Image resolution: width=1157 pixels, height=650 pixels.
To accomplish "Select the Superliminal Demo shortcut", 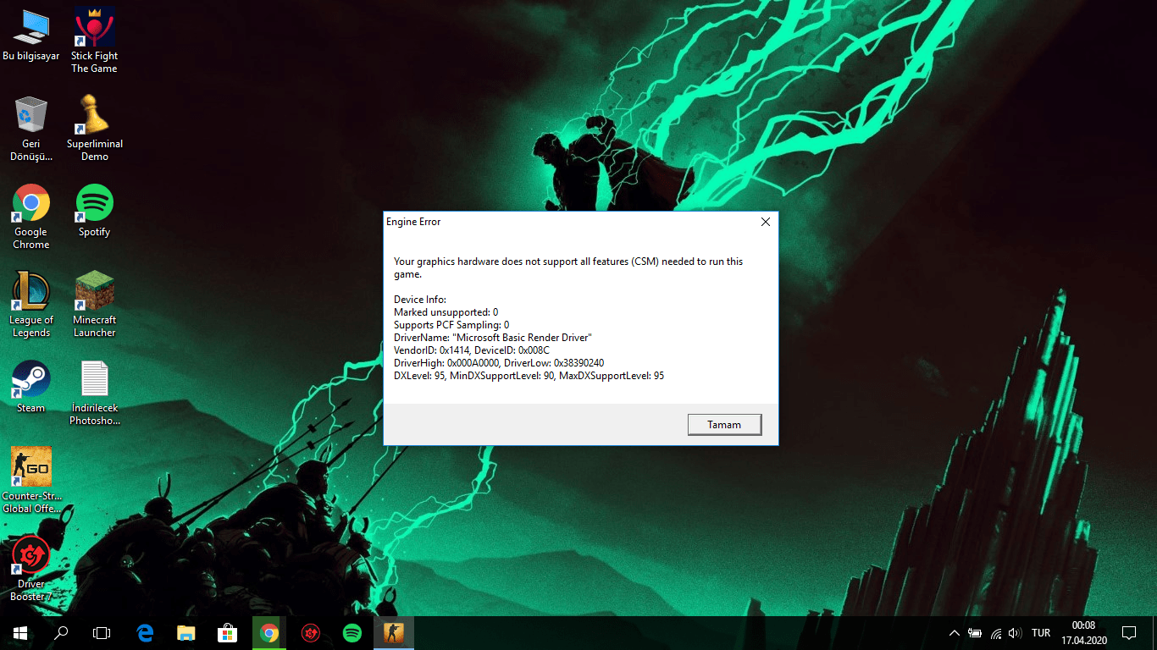I will 94,129.
